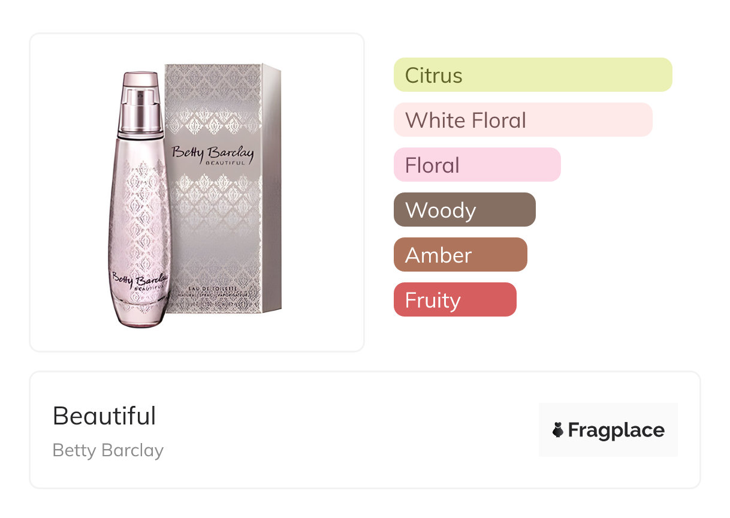Viewport: 730px width, 518px height.
Task: Open the Fragplace wordmark link
Action: (616, 430)
